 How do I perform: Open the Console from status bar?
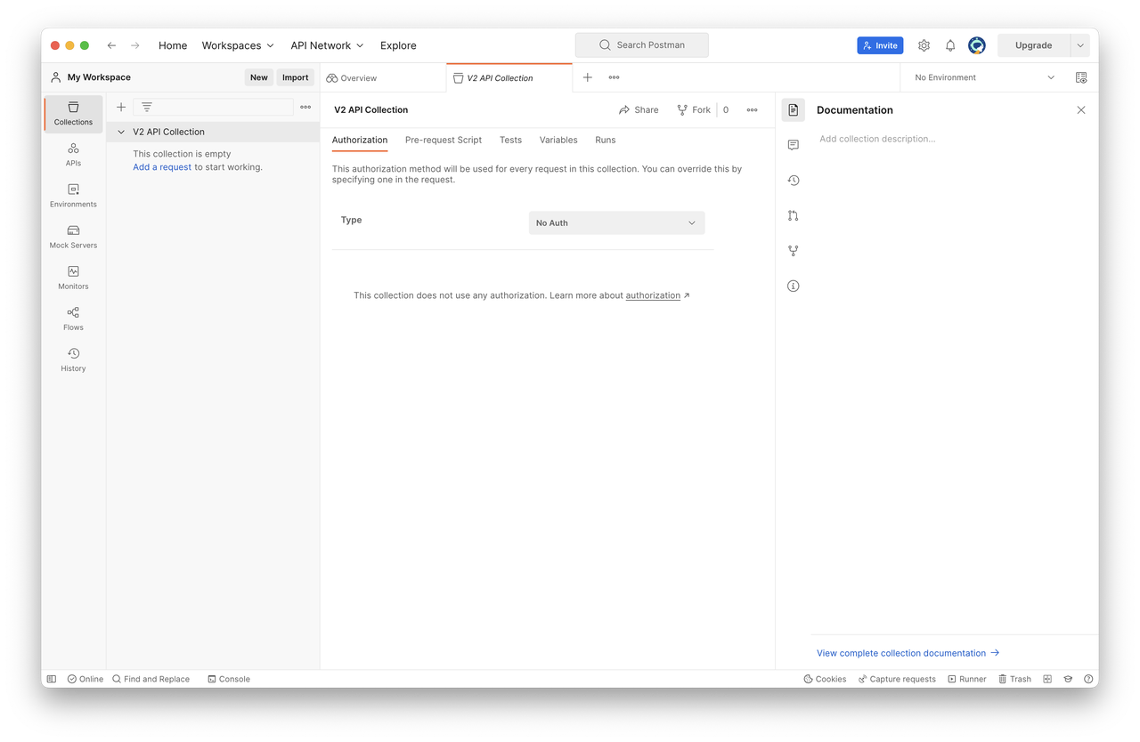click(229, 679)
